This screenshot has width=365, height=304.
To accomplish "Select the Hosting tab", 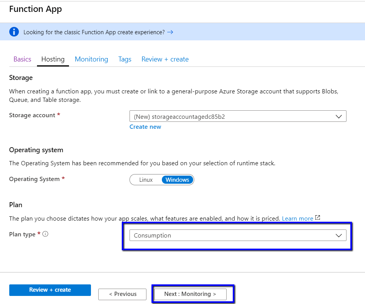I will tap(53, 59).
